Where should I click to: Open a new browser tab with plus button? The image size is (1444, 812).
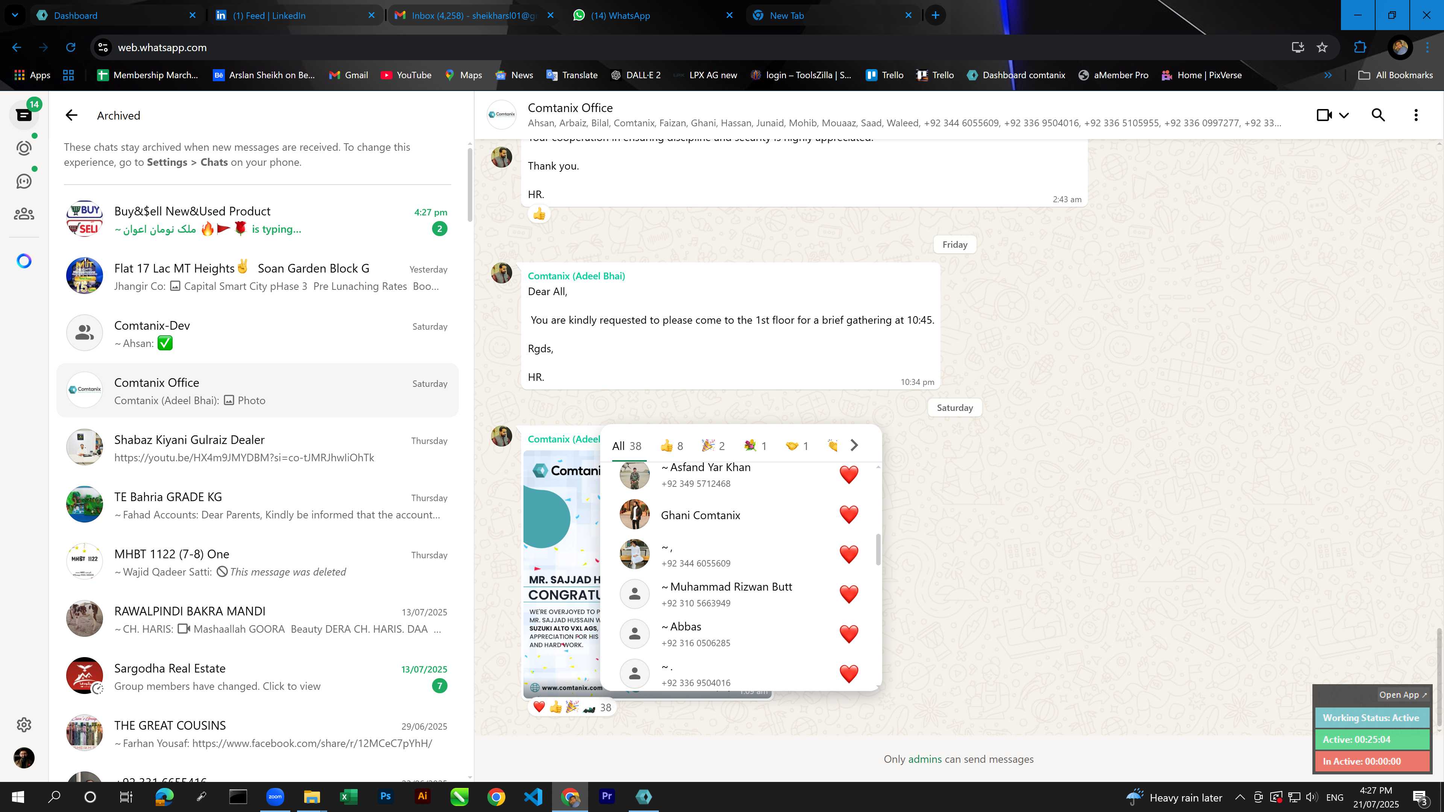pos(936,16)
